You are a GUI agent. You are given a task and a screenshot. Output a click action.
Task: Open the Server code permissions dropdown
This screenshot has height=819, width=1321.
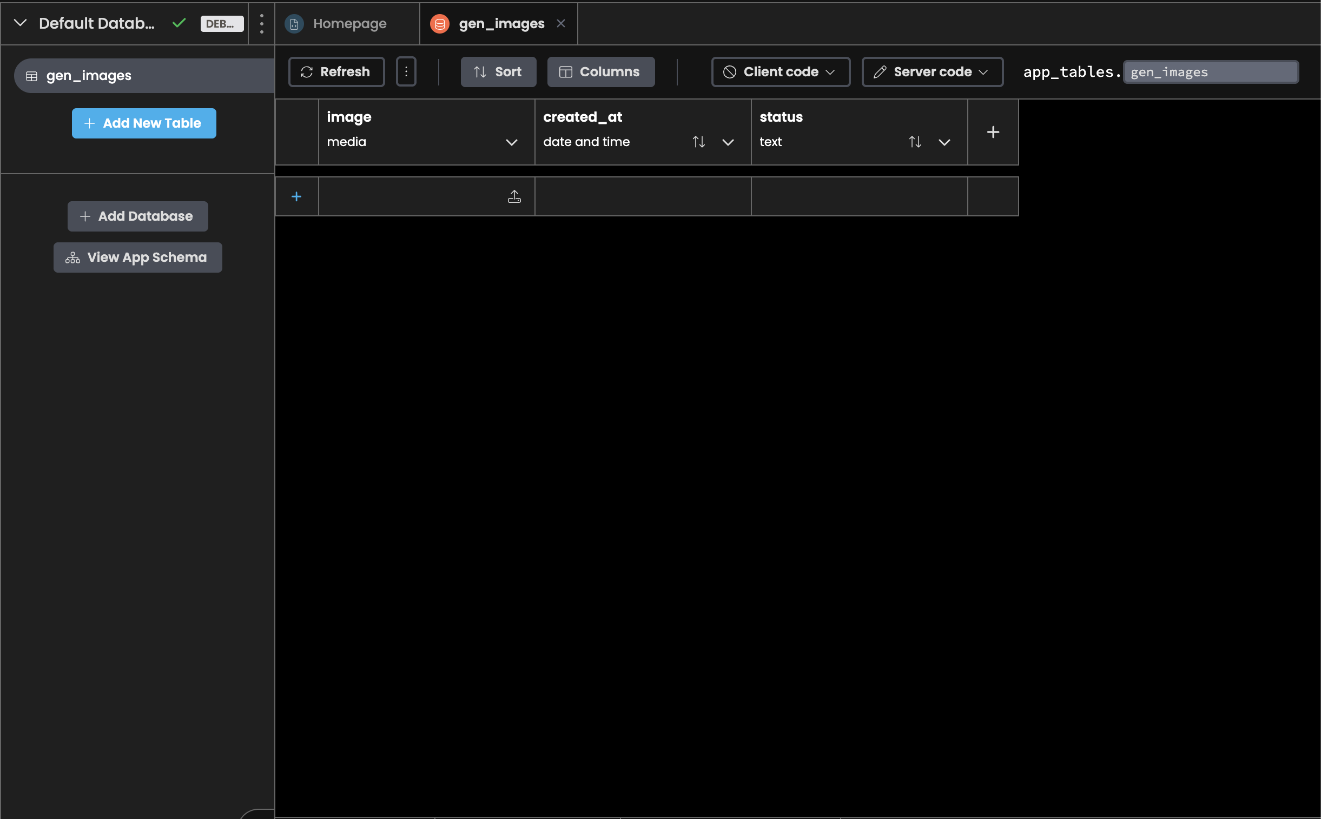pyautogui.click(x=931, y=71)
